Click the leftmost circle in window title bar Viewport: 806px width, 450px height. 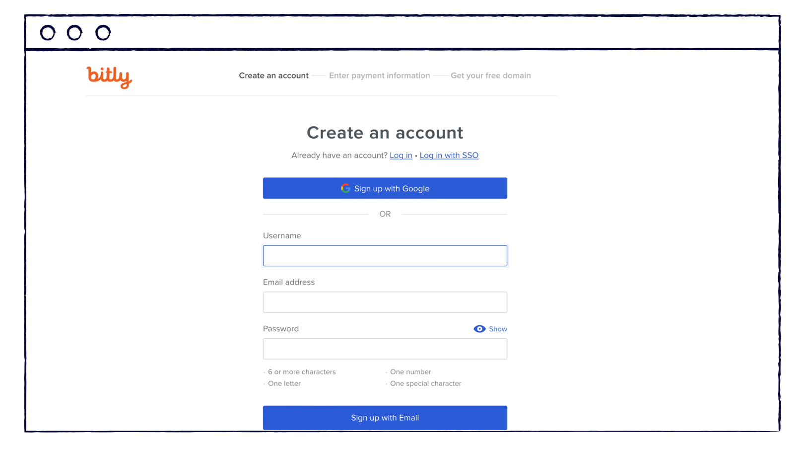point(48,33)
